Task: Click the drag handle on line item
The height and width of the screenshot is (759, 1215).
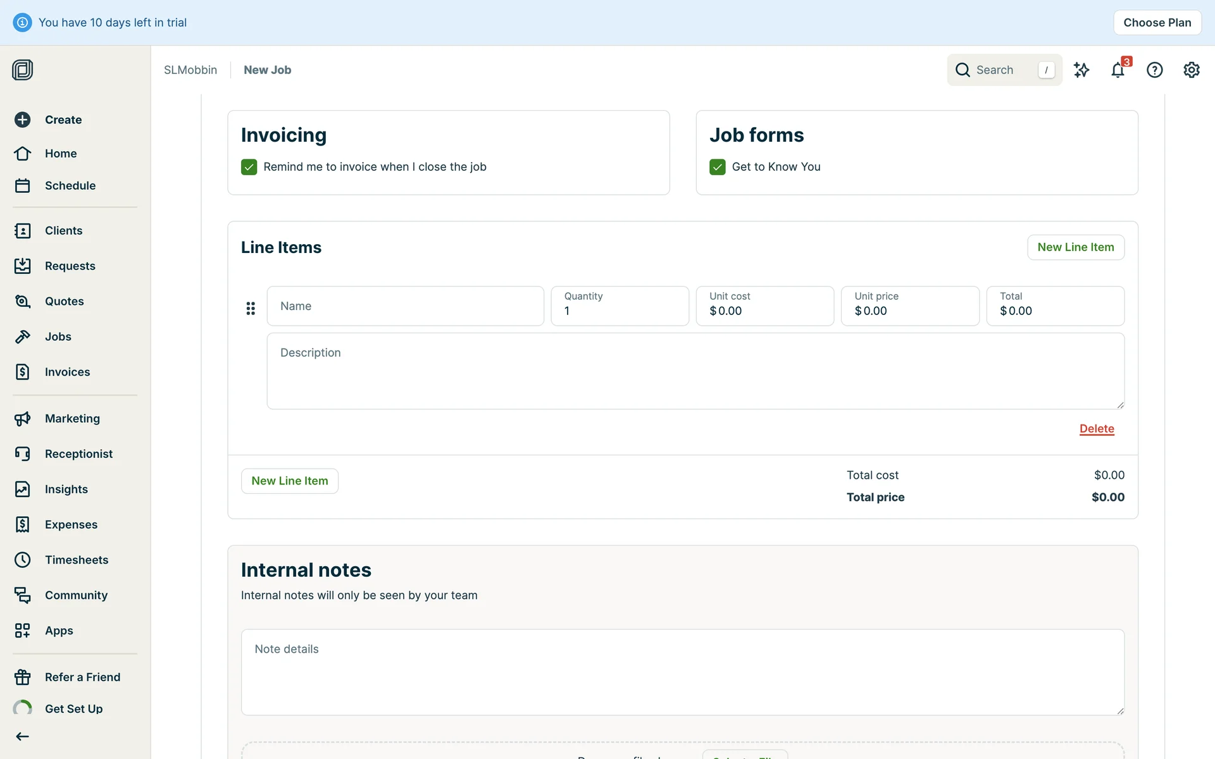Action: point(251,308)
